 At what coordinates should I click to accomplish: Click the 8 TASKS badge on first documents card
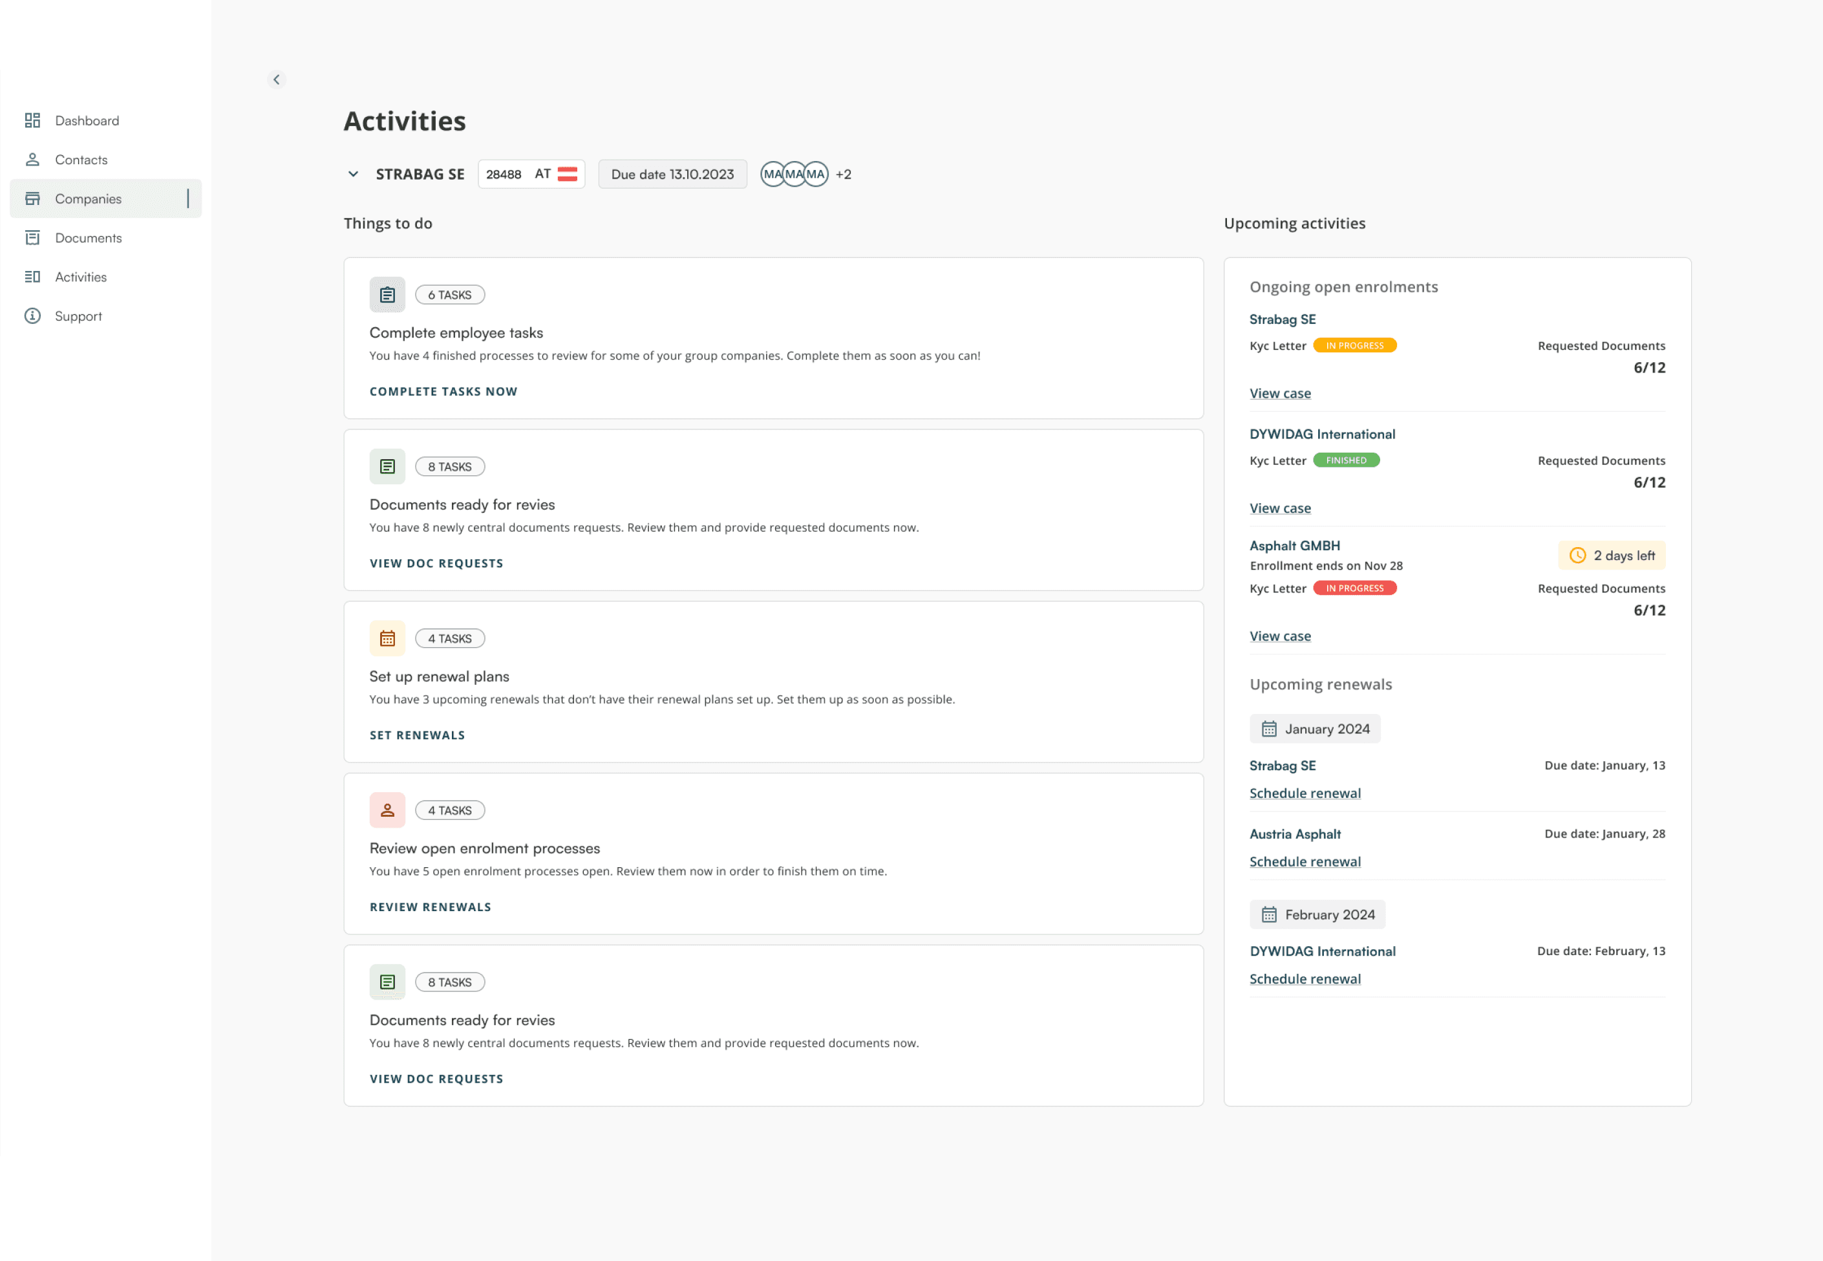tap(449, 467)
